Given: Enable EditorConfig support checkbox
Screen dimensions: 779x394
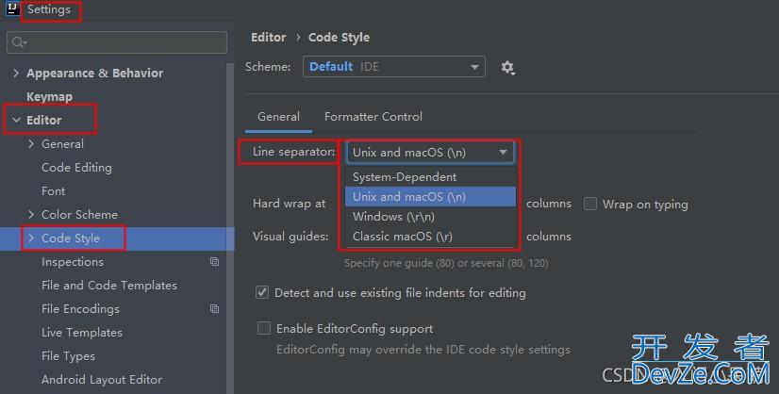Looking at the screenshot, I should (263, 329).
